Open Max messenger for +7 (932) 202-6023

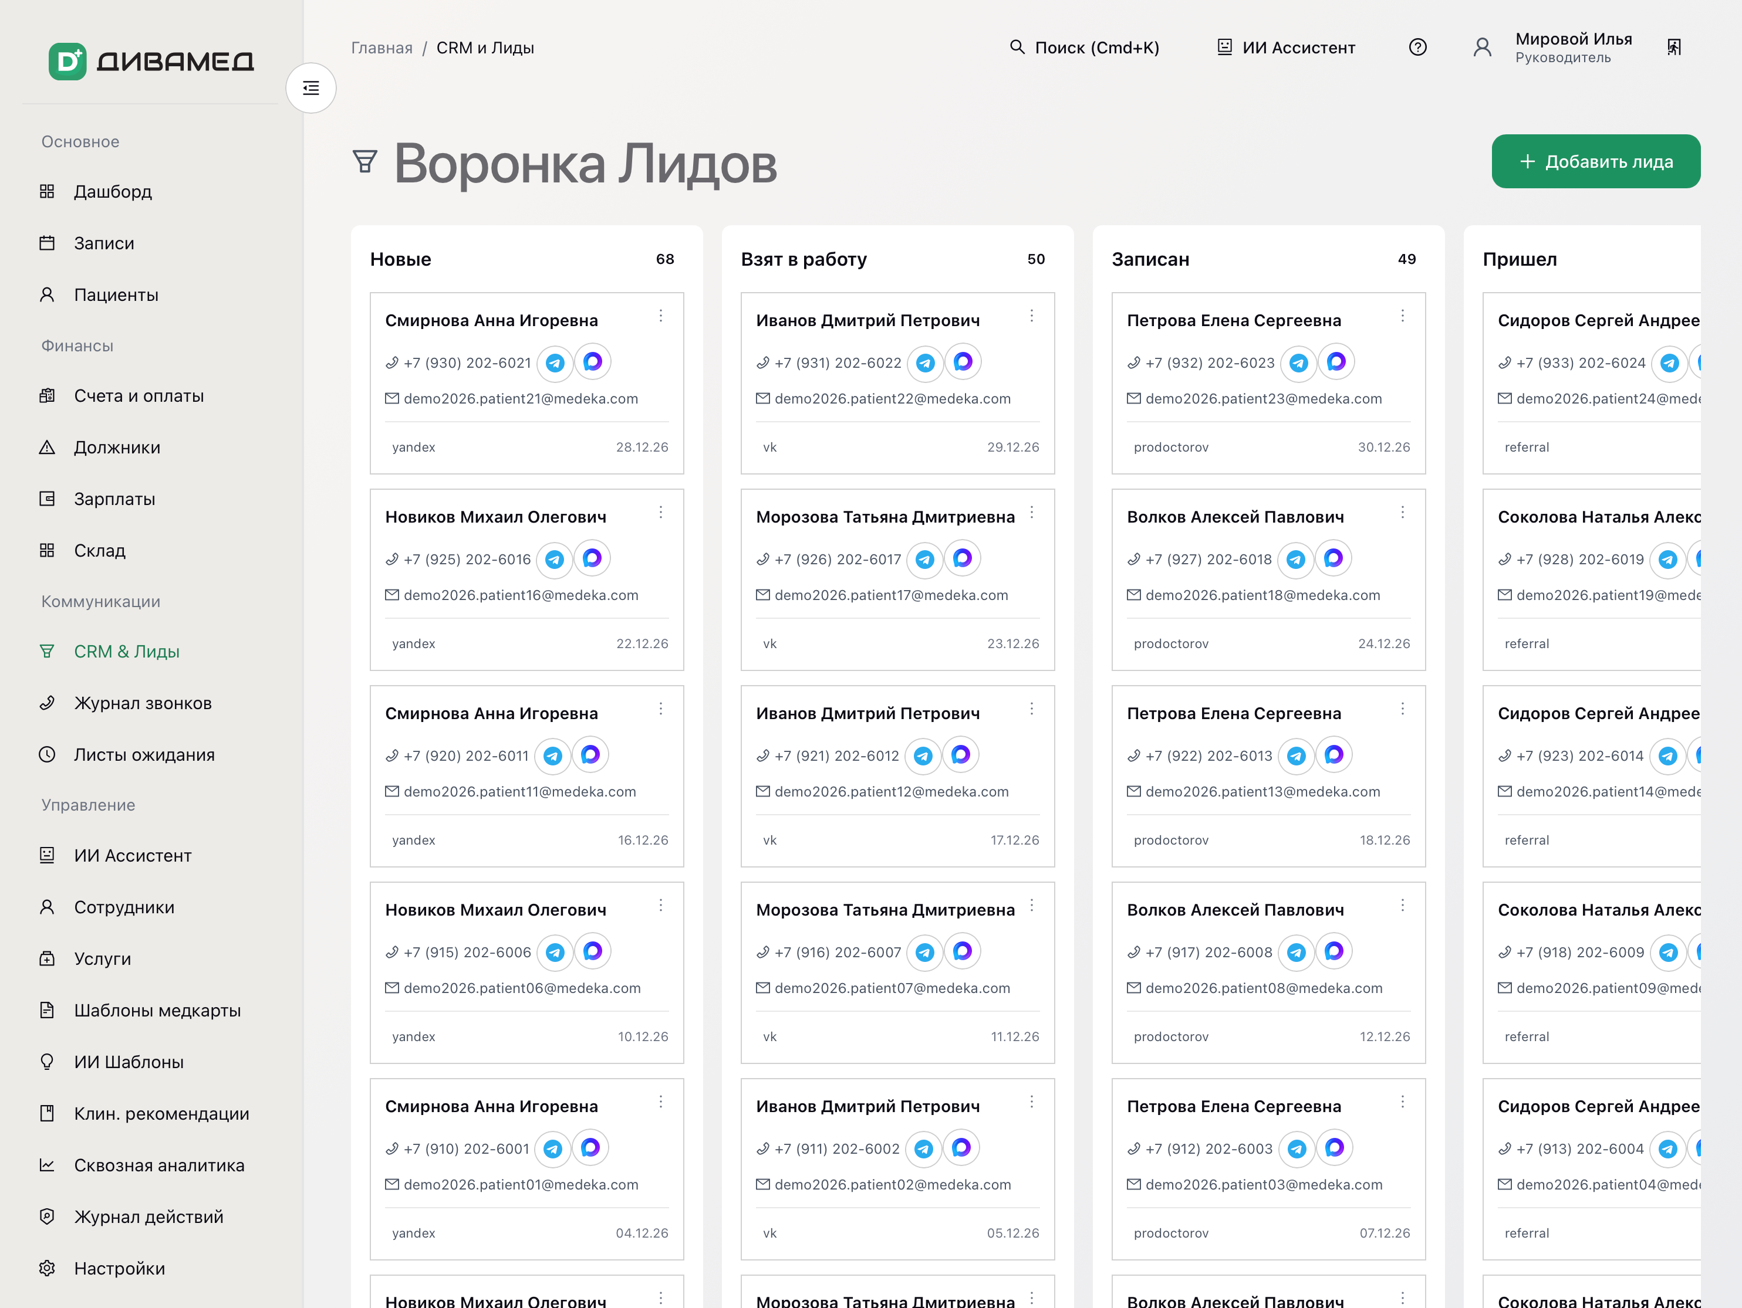click(x=1336, y=361)
